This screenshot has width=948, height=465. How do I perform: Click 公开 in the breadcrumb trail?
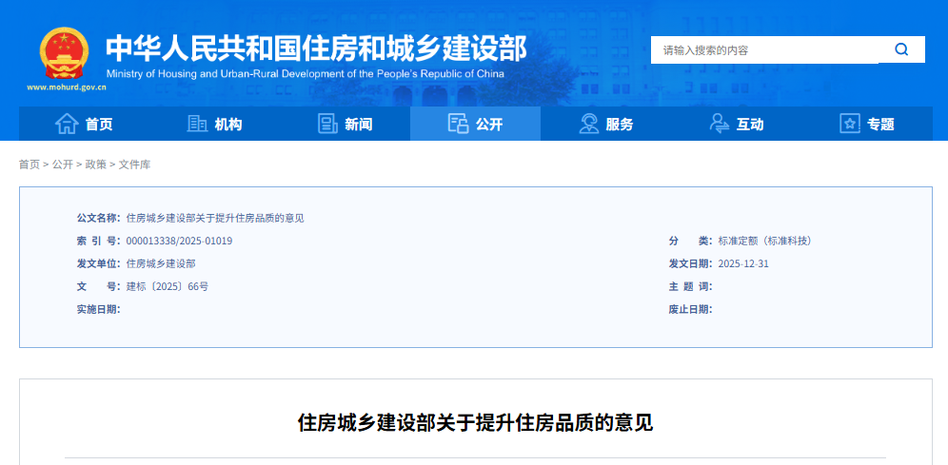pos(63,165)
